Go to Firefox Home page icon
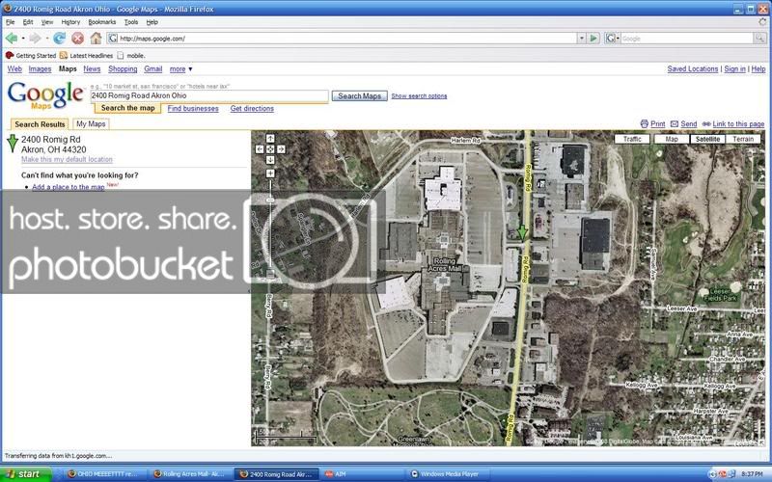The image size is (772, 482). tap(96, 38)
